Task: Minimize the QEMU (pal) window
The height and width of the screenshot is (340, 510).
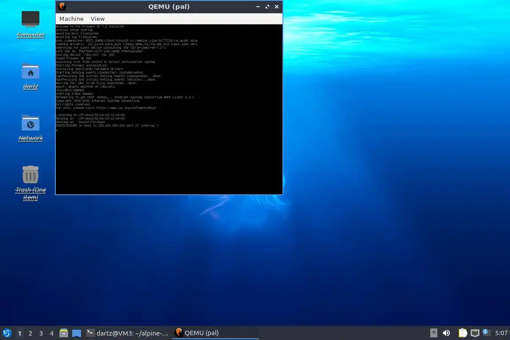Action: (x=258, y=7)
